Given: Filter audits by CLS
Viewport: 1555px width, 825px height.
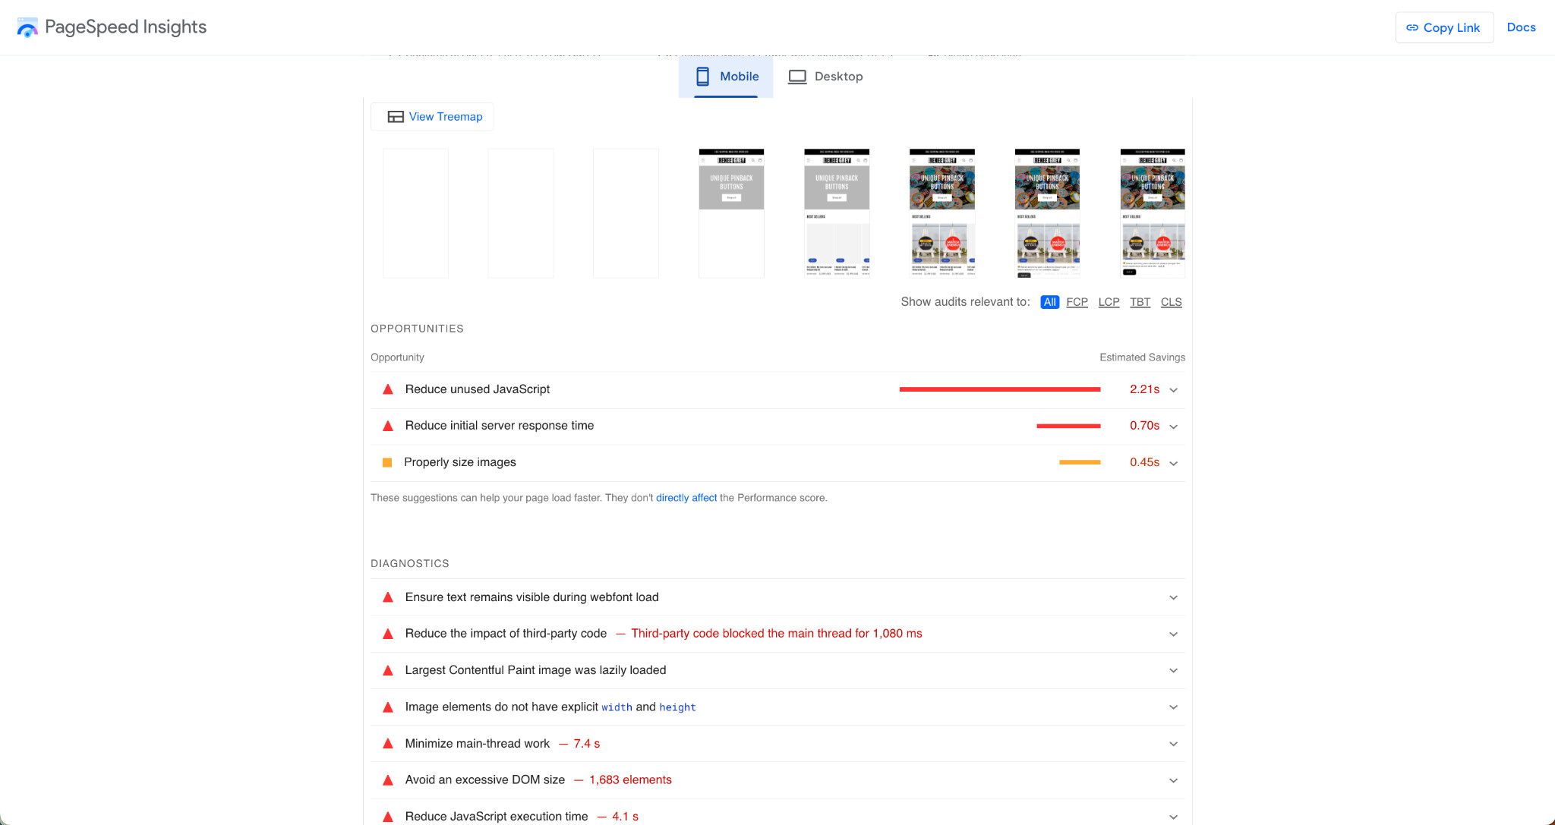Looking at the screenshot, I should tap(1171, 302).
